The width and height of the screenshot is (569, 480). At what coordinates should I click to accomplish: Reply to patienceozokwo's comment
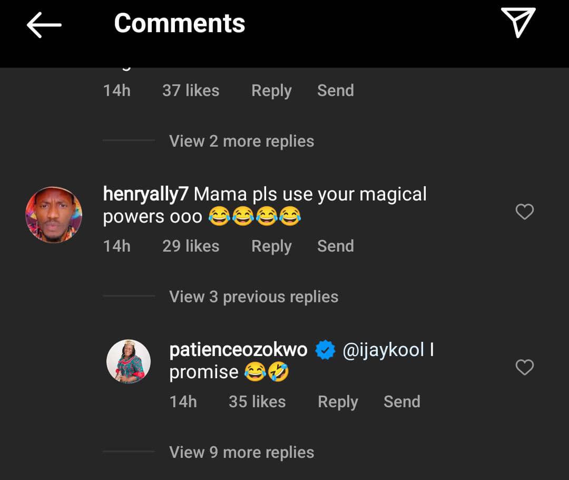338,402
